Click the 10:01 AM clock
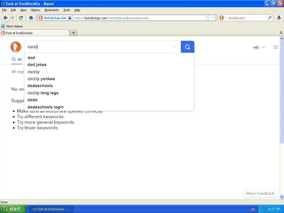 [274, 209]
